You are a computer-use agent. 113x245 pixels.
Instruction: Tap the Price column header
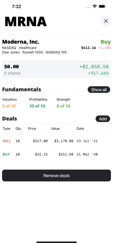pyautogui.click(x=32, y=129)
